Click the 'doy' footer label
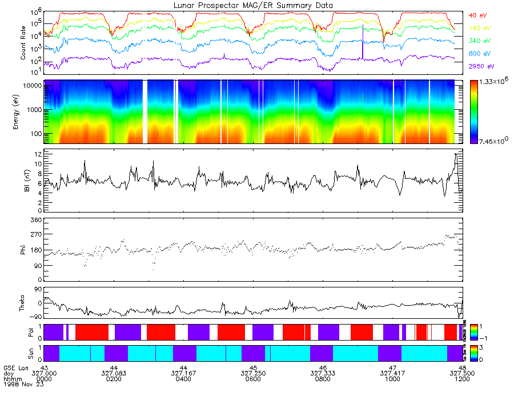 tap(9, 374)
